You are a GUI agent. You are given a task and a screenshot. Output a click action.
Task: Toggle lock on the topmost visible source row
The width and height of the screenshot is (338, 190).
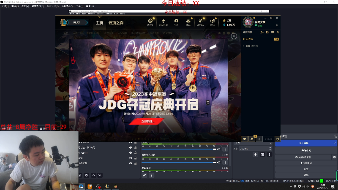tap(135, 142)
